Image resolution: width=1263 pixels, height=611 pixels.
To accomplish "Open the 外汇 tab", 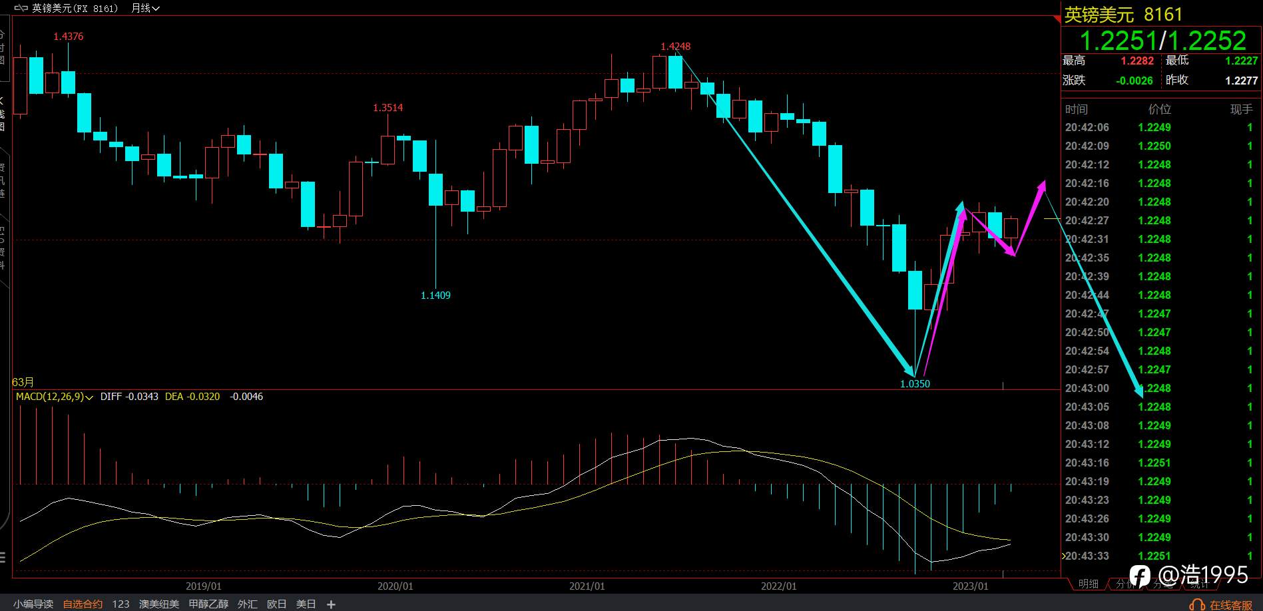I will (x=248, y=604).
